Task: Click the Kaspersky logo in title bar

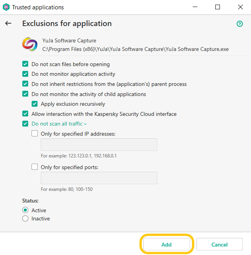Action: [x=6, y=7]
